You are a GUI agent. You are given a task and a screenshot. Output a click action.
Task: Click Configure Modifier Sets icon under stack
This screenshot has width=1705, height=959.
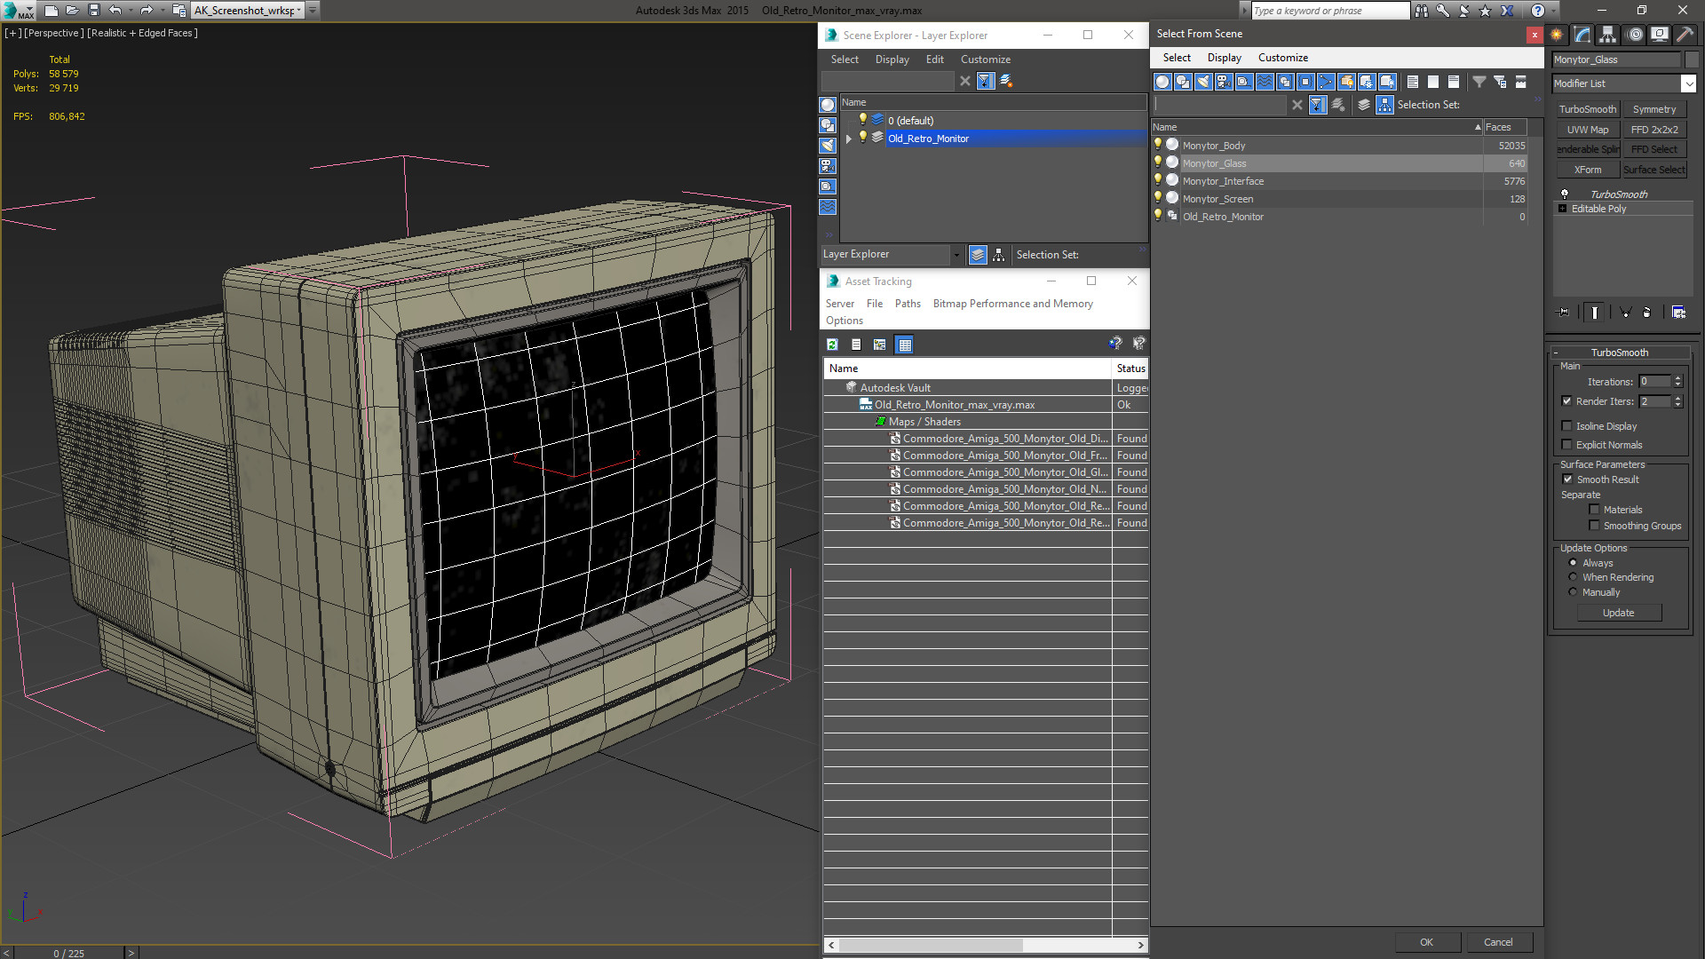pos(1679,313)
